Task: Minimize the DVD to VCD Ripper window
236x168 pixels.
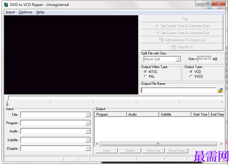Action: (x=200, y=4)
